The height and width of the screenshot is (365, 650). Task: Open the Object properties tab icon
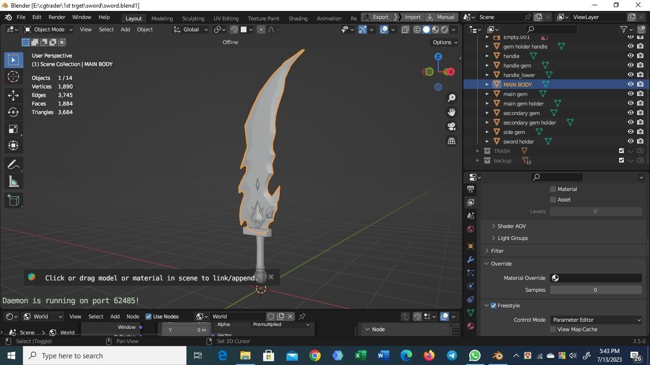click(471, 246)
